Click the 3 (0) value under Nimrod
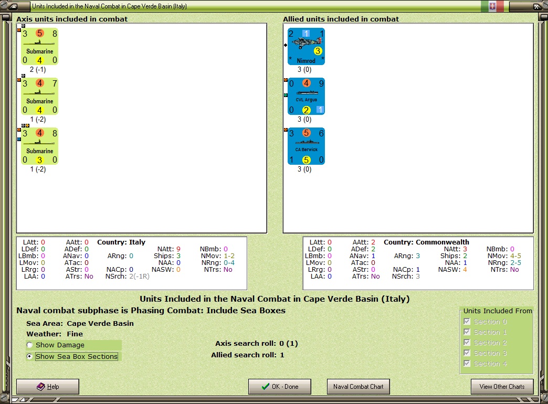548x404 pixels. (304, 70)
